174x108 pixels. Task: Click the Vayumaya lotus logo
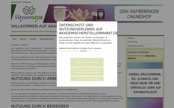(29, 14)
